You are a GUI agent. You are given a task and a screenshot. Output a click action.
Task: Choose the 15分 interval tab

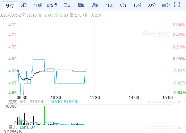click(137, 5)
